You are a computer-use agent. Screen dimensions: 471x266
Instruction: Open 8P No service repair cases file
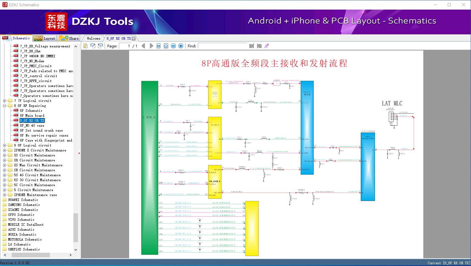tap(44, 135)
